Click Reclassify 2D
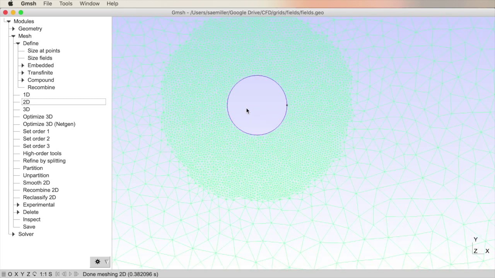 (39, 197)
